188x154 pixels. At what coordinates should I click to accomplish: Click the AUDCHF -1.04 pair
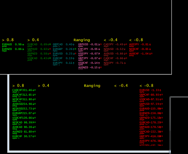pyautogui.click(x=141, y=54)
